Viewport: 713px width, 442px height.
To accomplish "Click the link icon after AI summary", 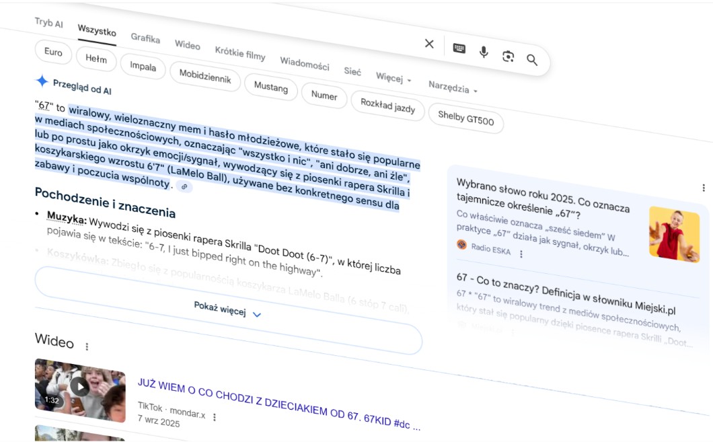I will [184, 187].
